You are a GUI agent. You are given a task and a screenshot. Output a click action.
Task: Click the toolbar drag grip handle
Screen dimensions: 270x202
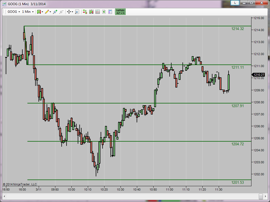pyautogui.click(x=4, y=12)
